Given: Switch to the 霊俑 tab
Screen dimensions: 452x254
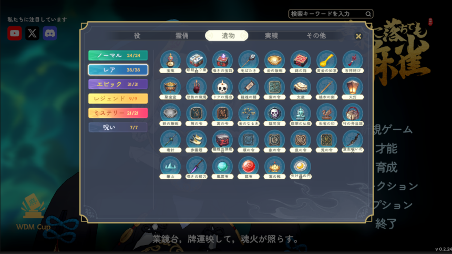Looking at the screenshot, I should coord(182,35).
